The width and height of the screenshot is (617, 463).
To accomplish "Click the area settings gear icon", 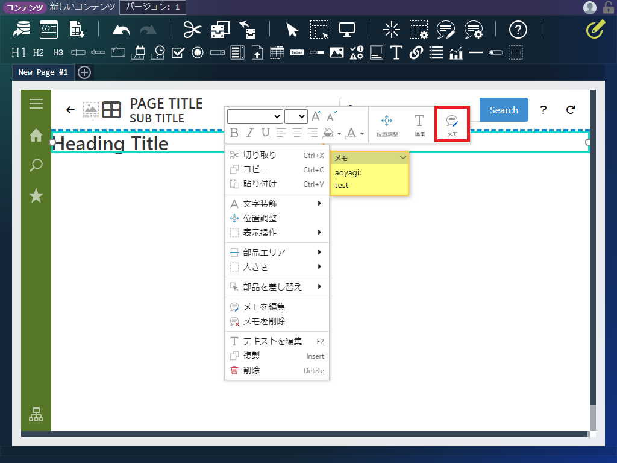I will [x=419, y=30].
